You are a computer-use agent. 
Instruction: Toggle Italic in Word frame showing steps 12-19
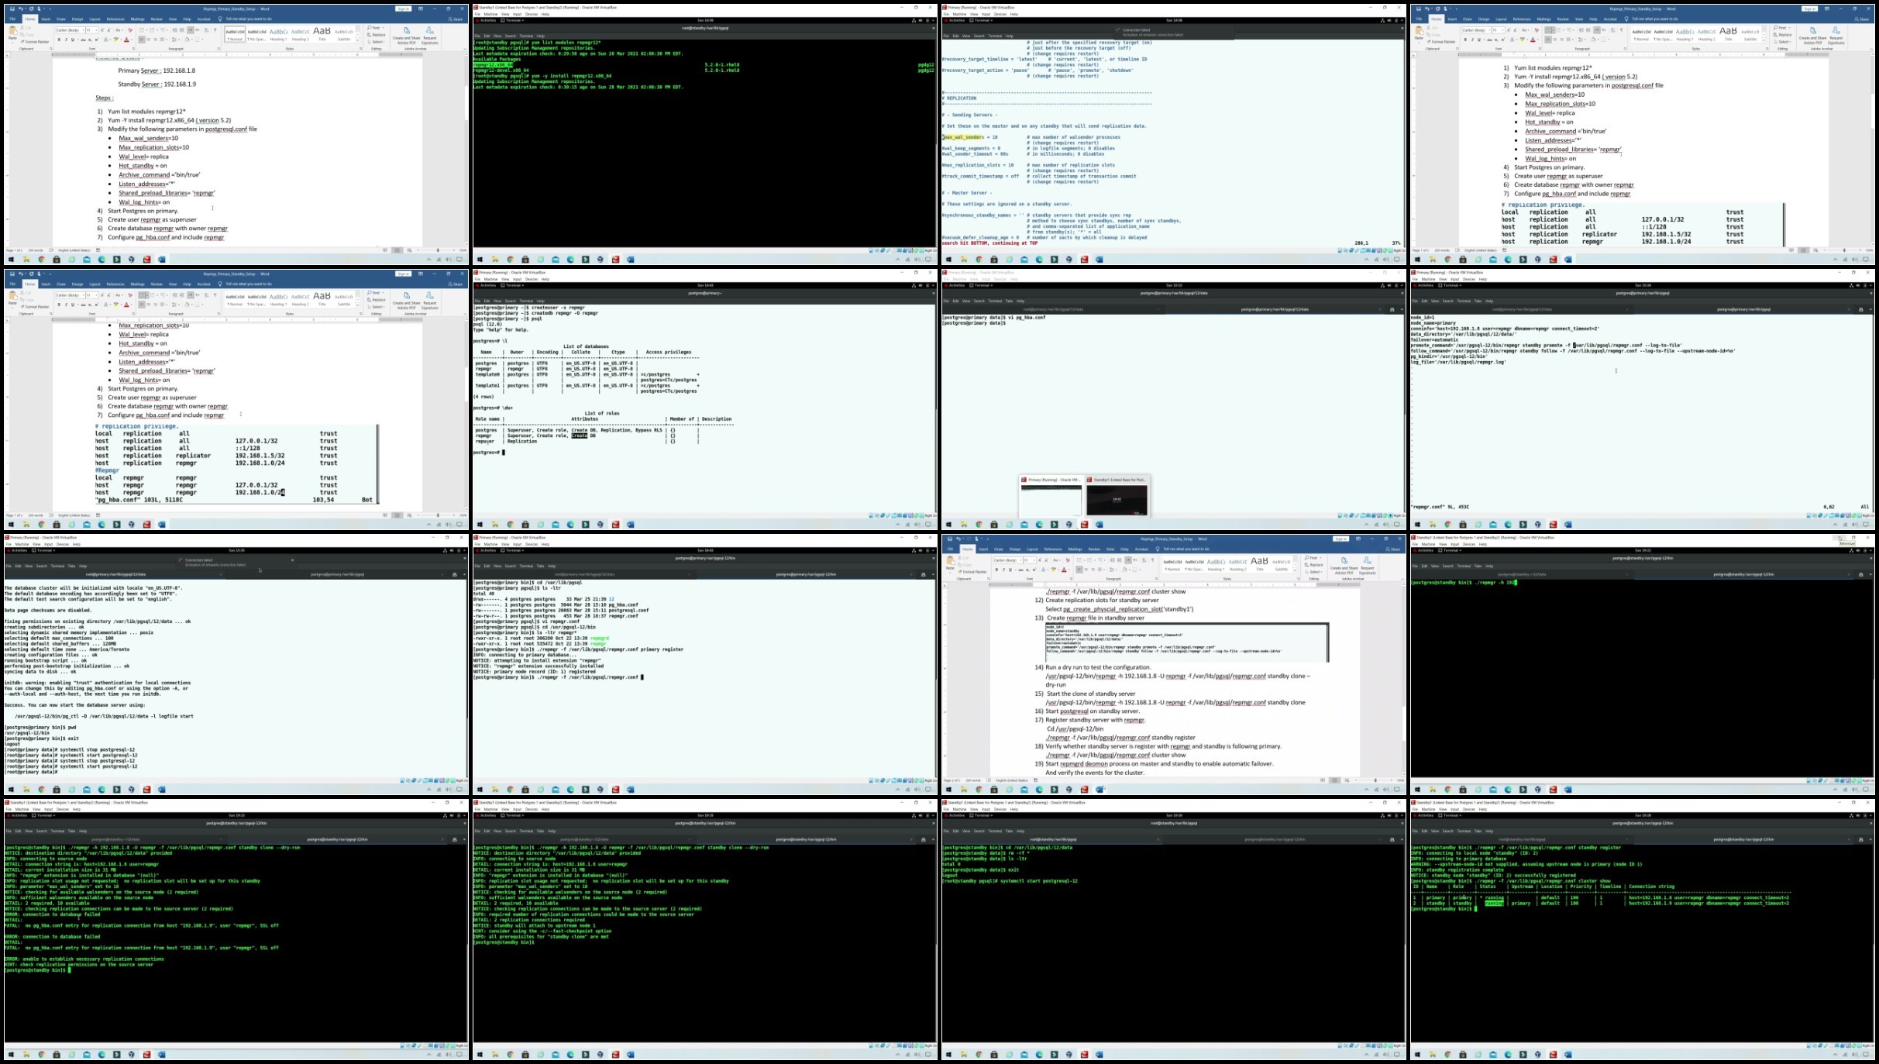[x=1003, y=570]
